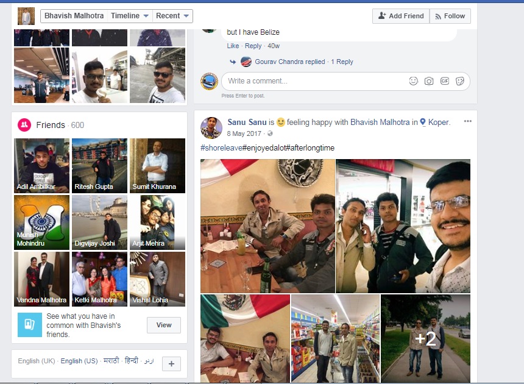Click the #shoreleave hashtag
This screenshot has height=384, width=524.
pyautogui.click(x=221, y=148)
